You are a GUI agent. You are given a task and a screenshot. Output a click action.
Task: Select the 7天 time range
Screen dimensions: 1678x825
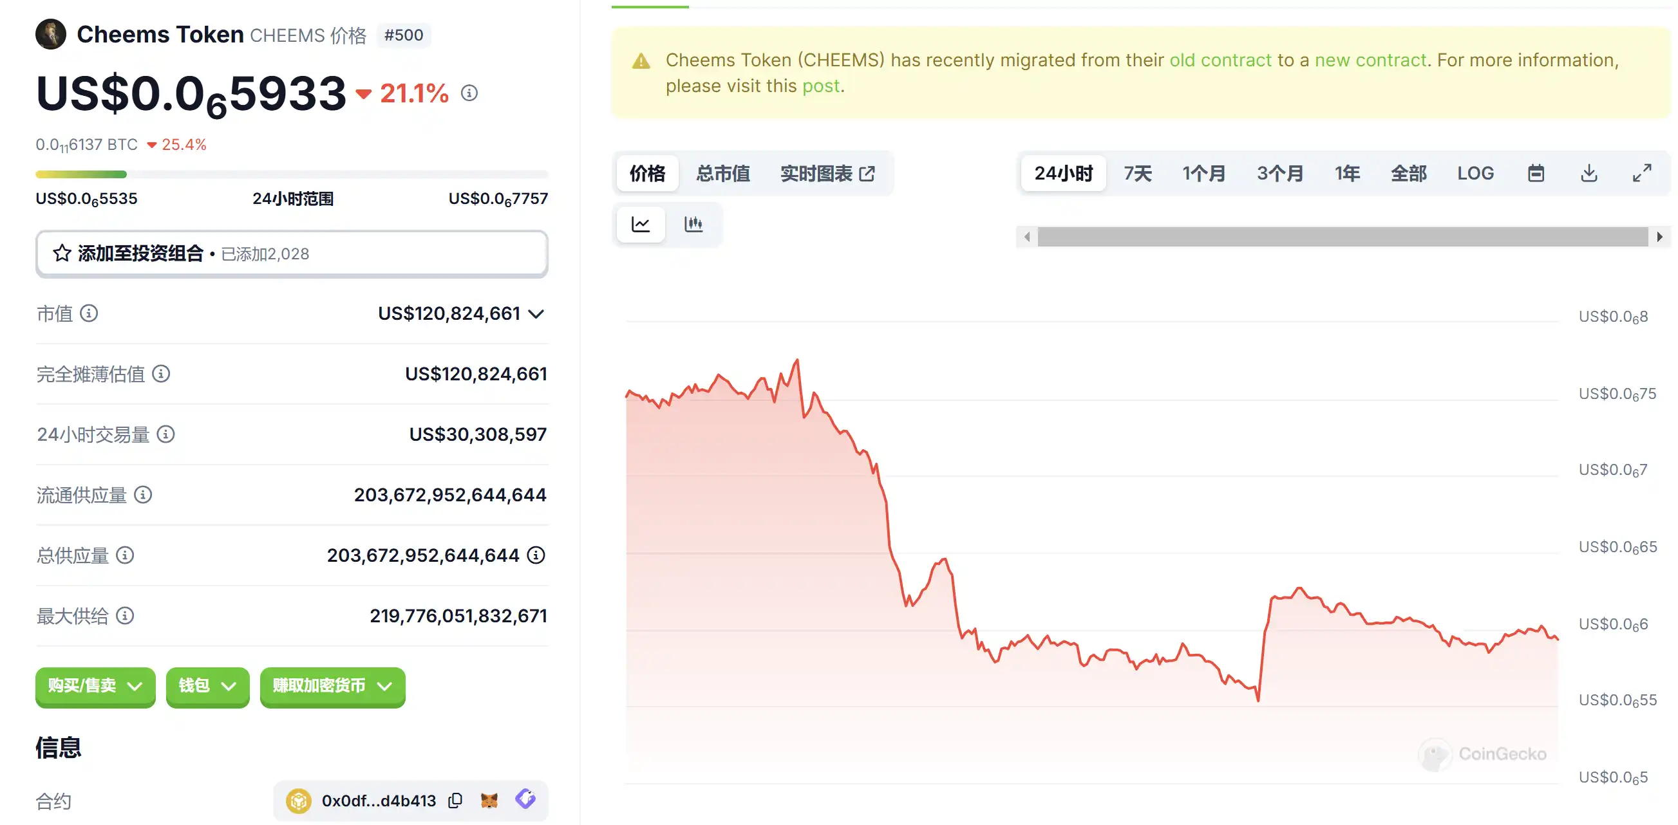[x=1137, y=173]
